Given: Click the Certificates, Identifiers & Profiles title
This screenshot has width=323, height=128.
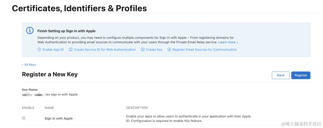Looking at the screenshot, I should pos(79,8).
